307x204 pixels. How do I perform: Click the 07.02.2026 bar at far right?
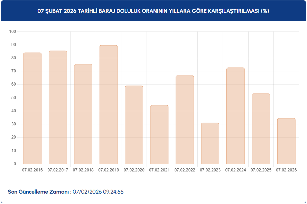point(286,141)
